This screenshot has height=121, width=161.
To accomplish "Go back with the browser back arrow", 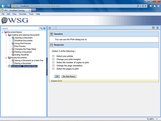I will [x=3, y=6].
